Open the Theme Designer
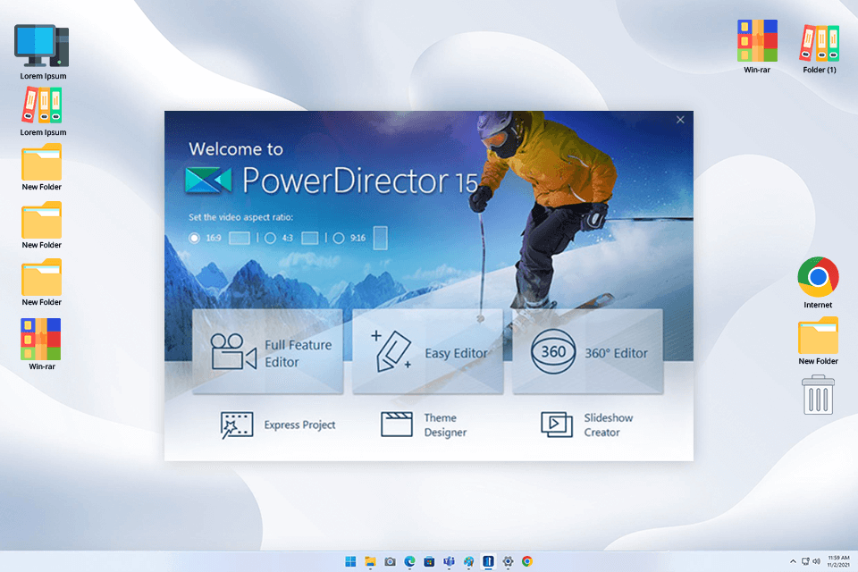Image resolution: width=858 pixels, height=572 pixels. (424, 425)
